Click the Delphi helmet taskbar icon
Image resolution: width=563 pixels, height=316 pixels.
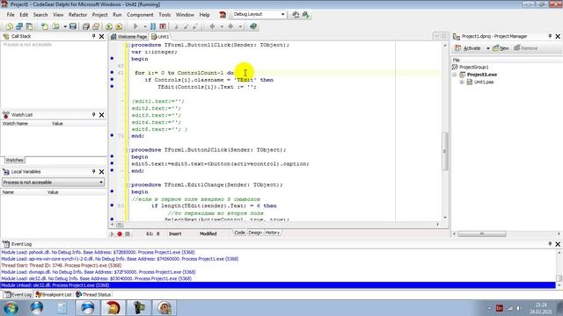coord(113,308)
